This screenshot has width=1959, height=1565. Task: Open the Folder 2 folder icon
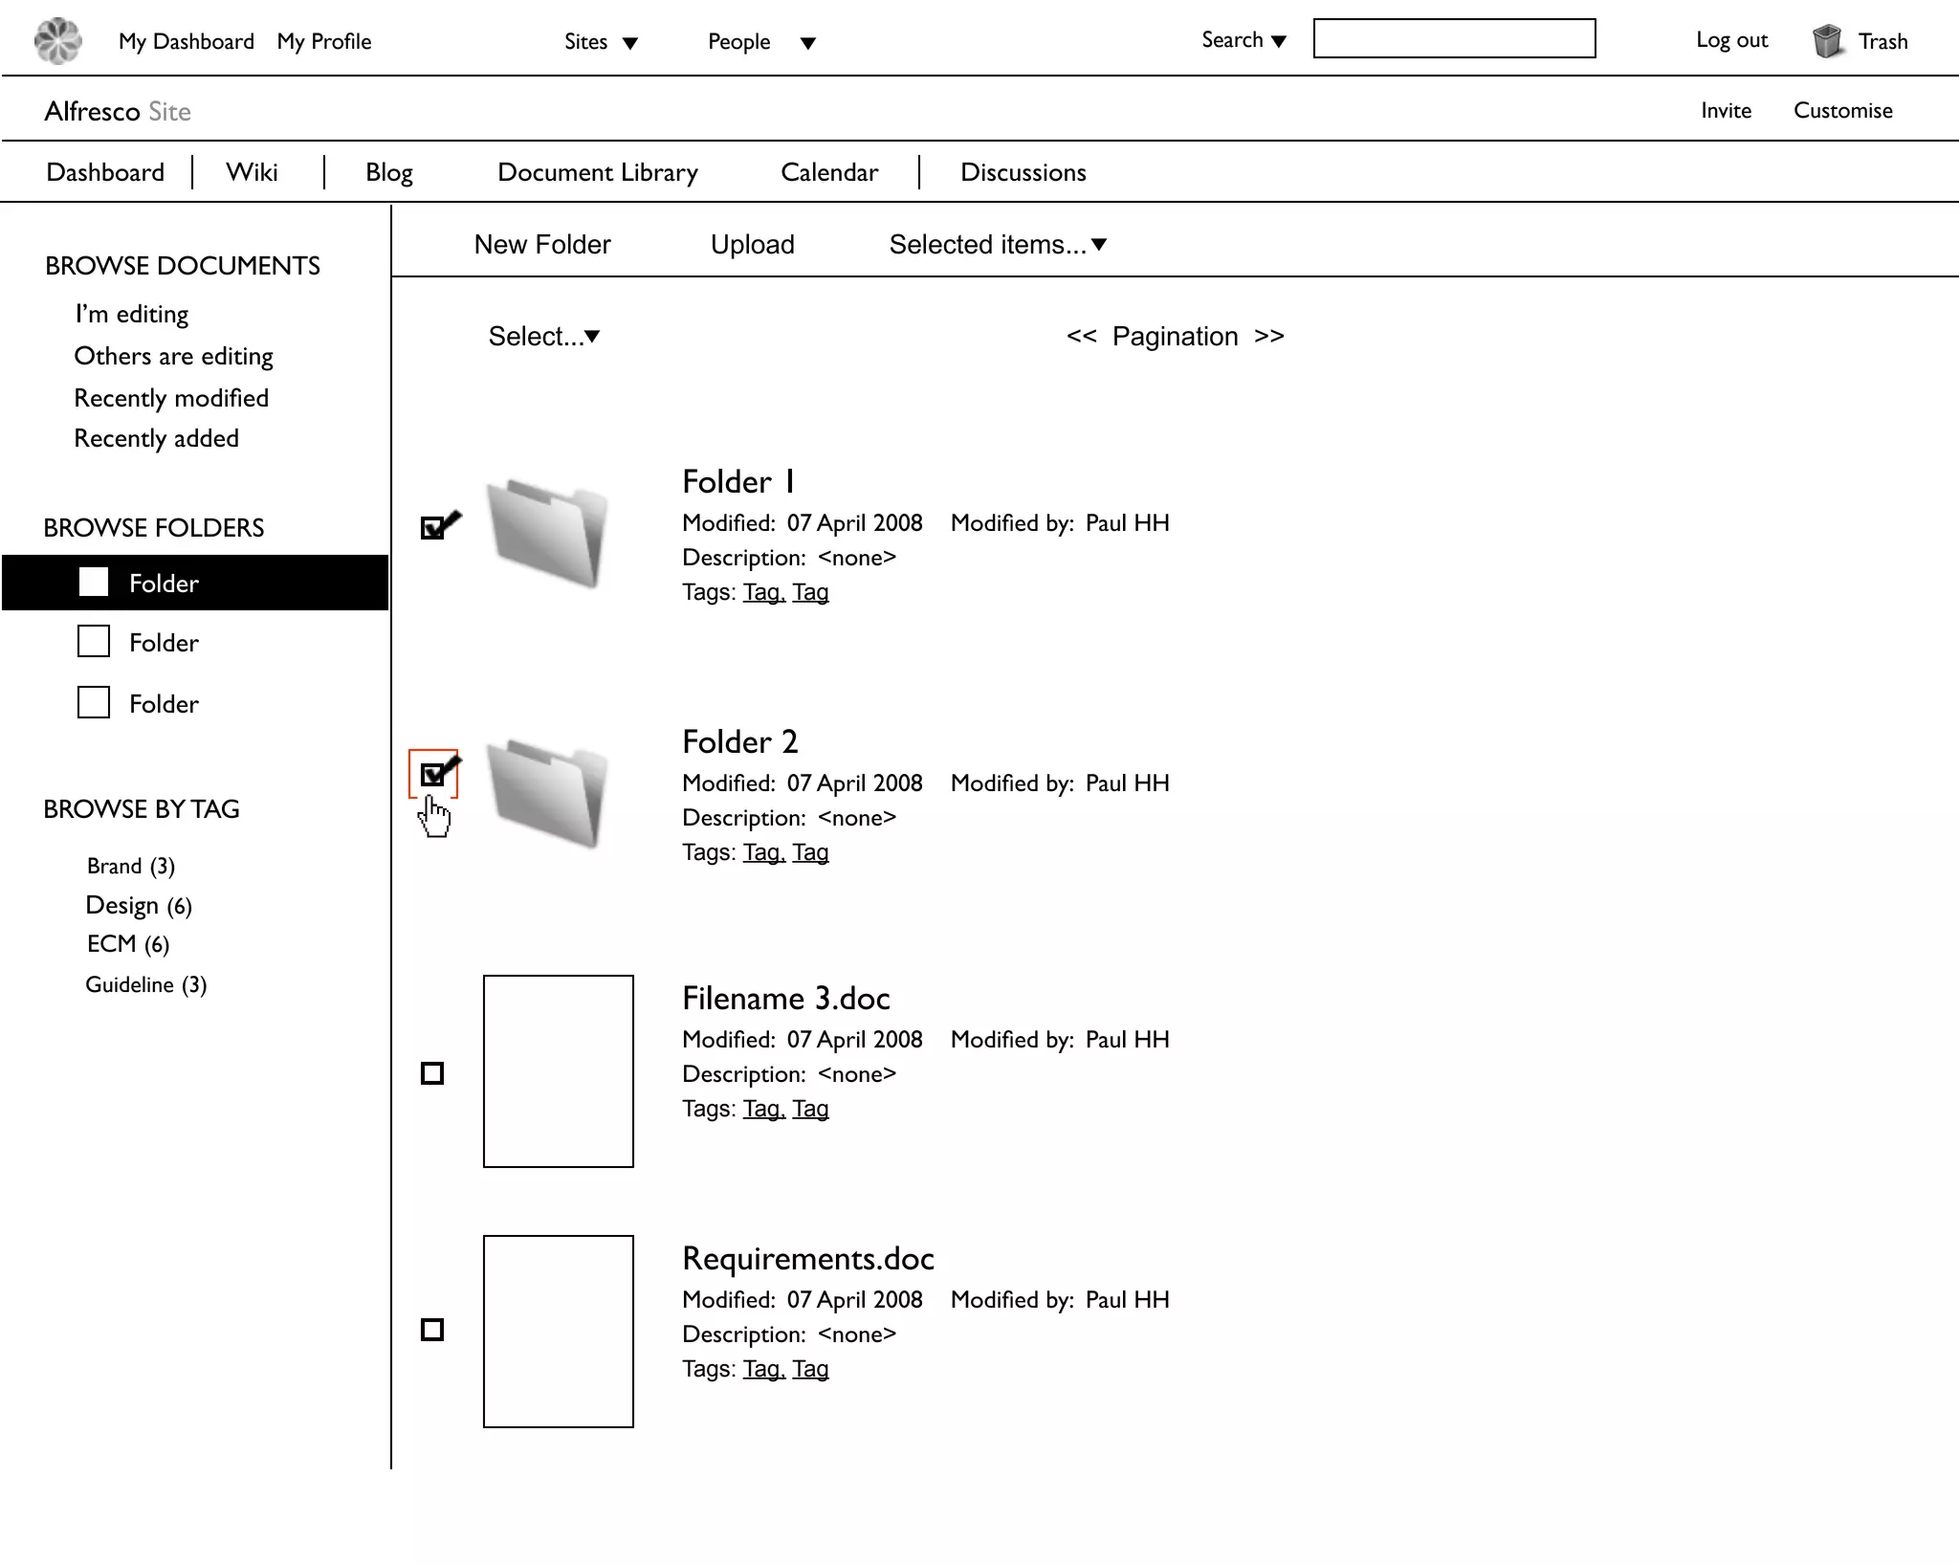548,792
